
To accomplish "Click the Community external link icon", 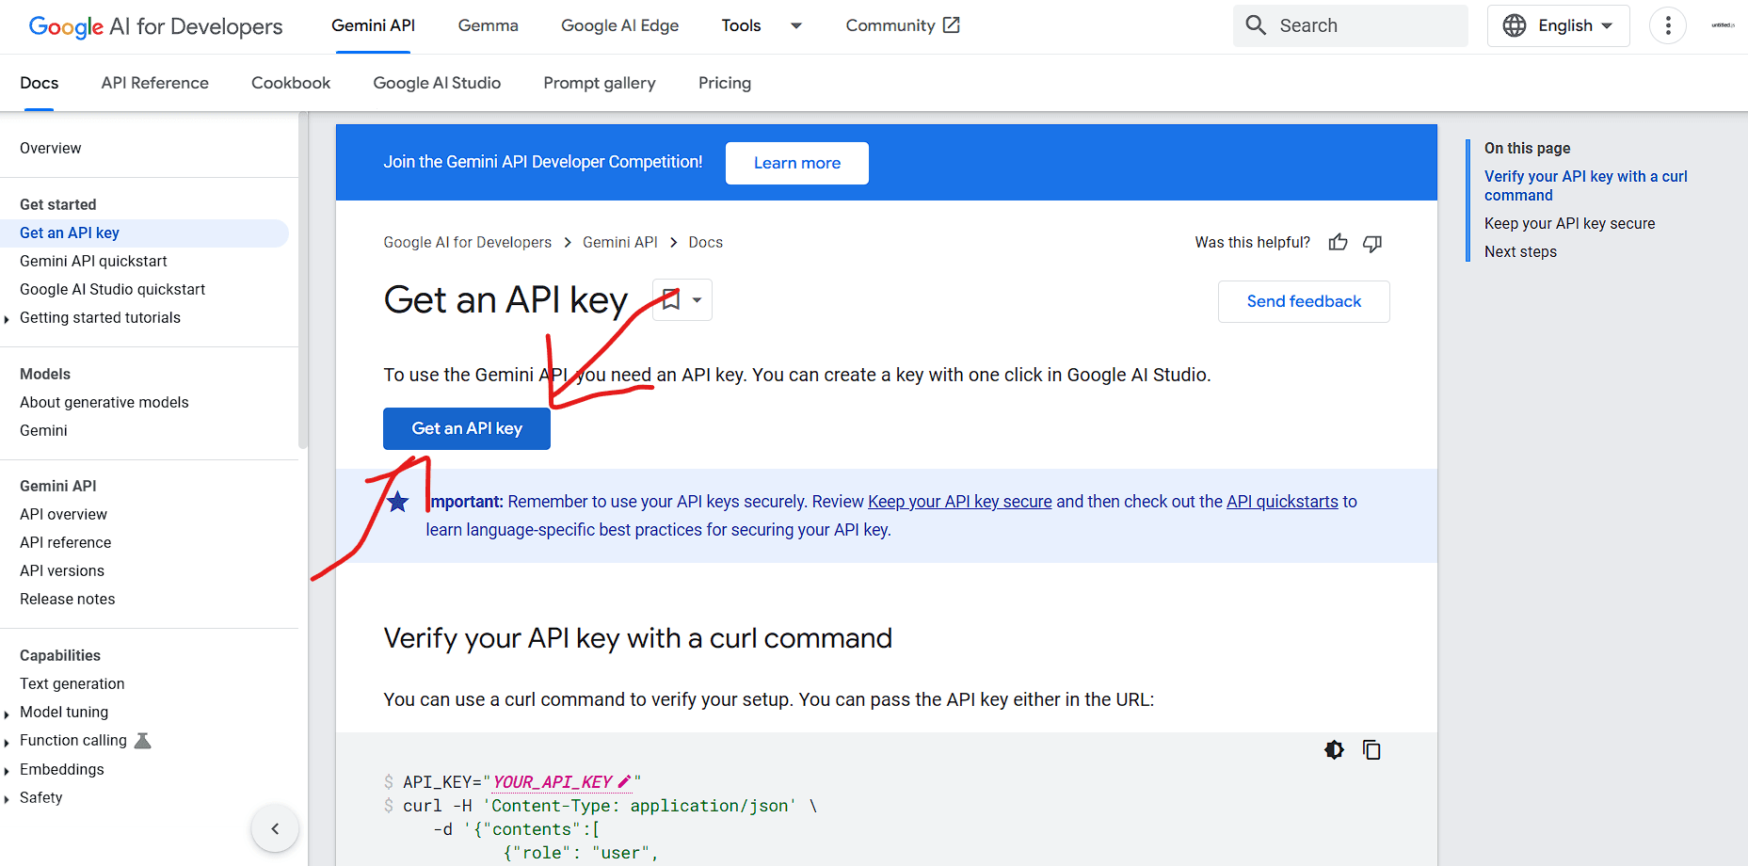I will tap(952, 25).
